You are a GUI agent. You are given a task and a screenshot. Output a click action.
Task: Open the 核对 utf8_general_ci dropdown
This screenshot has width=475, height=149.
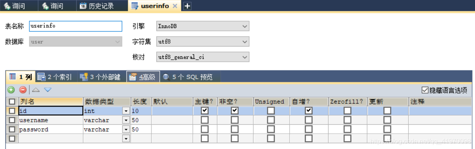coord(203,57)
